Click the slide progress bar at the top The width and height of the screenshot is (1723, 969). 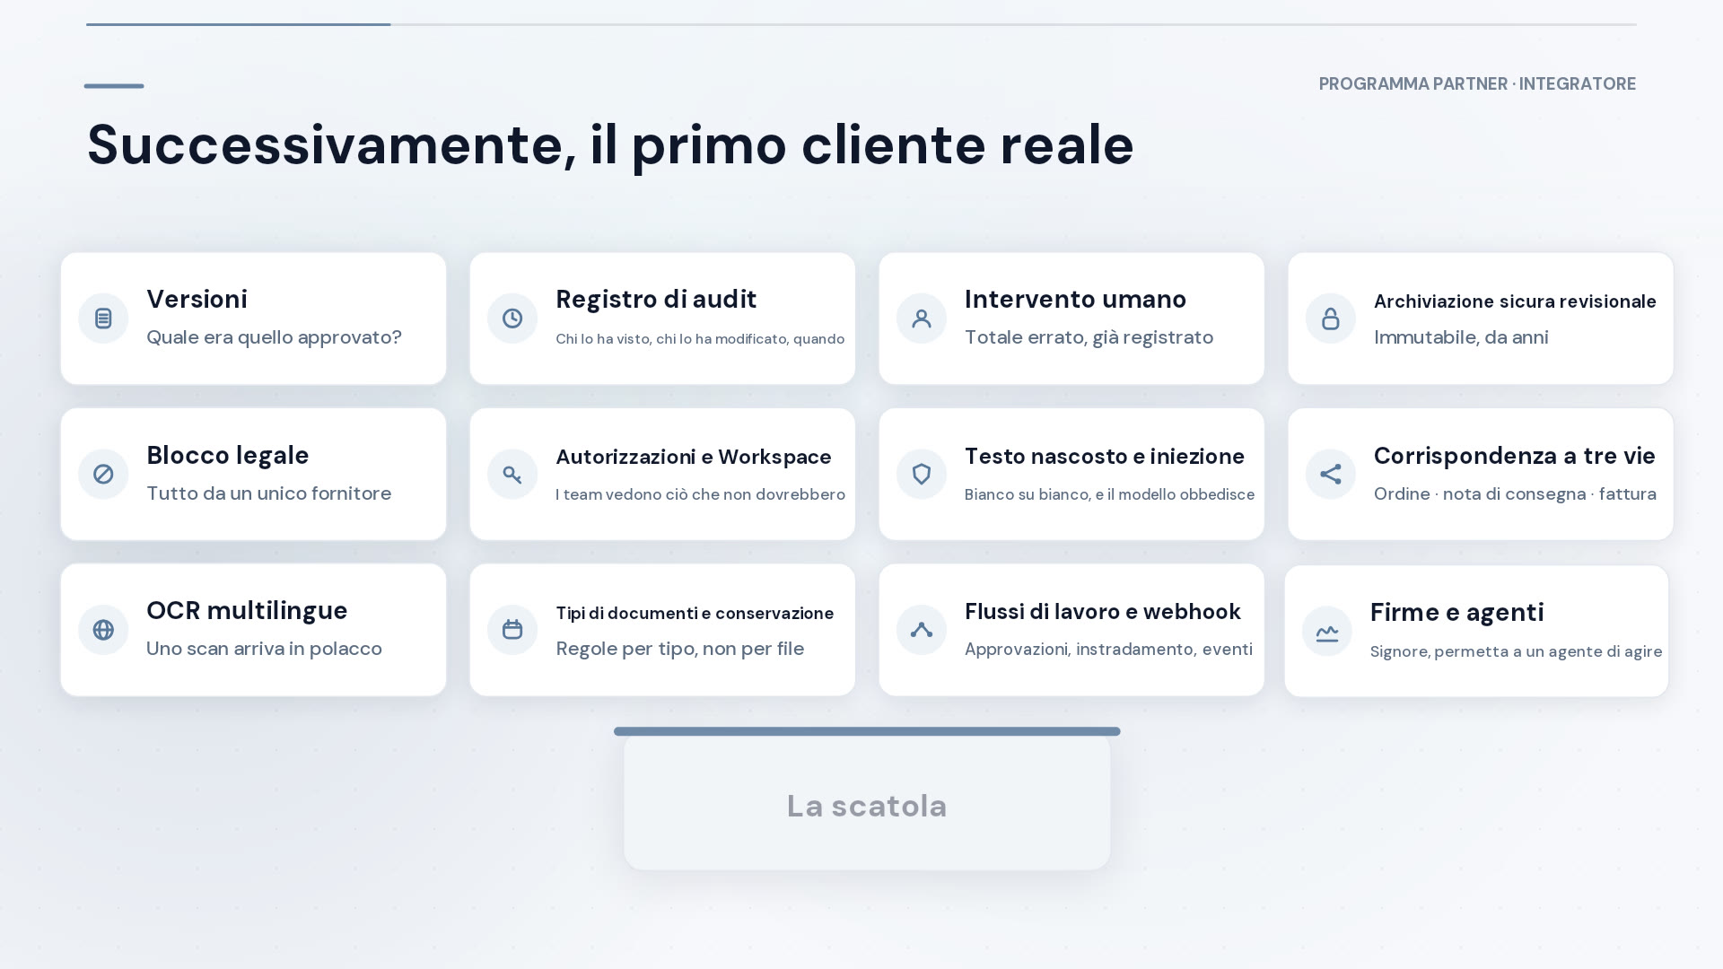[x=861, y=24]
